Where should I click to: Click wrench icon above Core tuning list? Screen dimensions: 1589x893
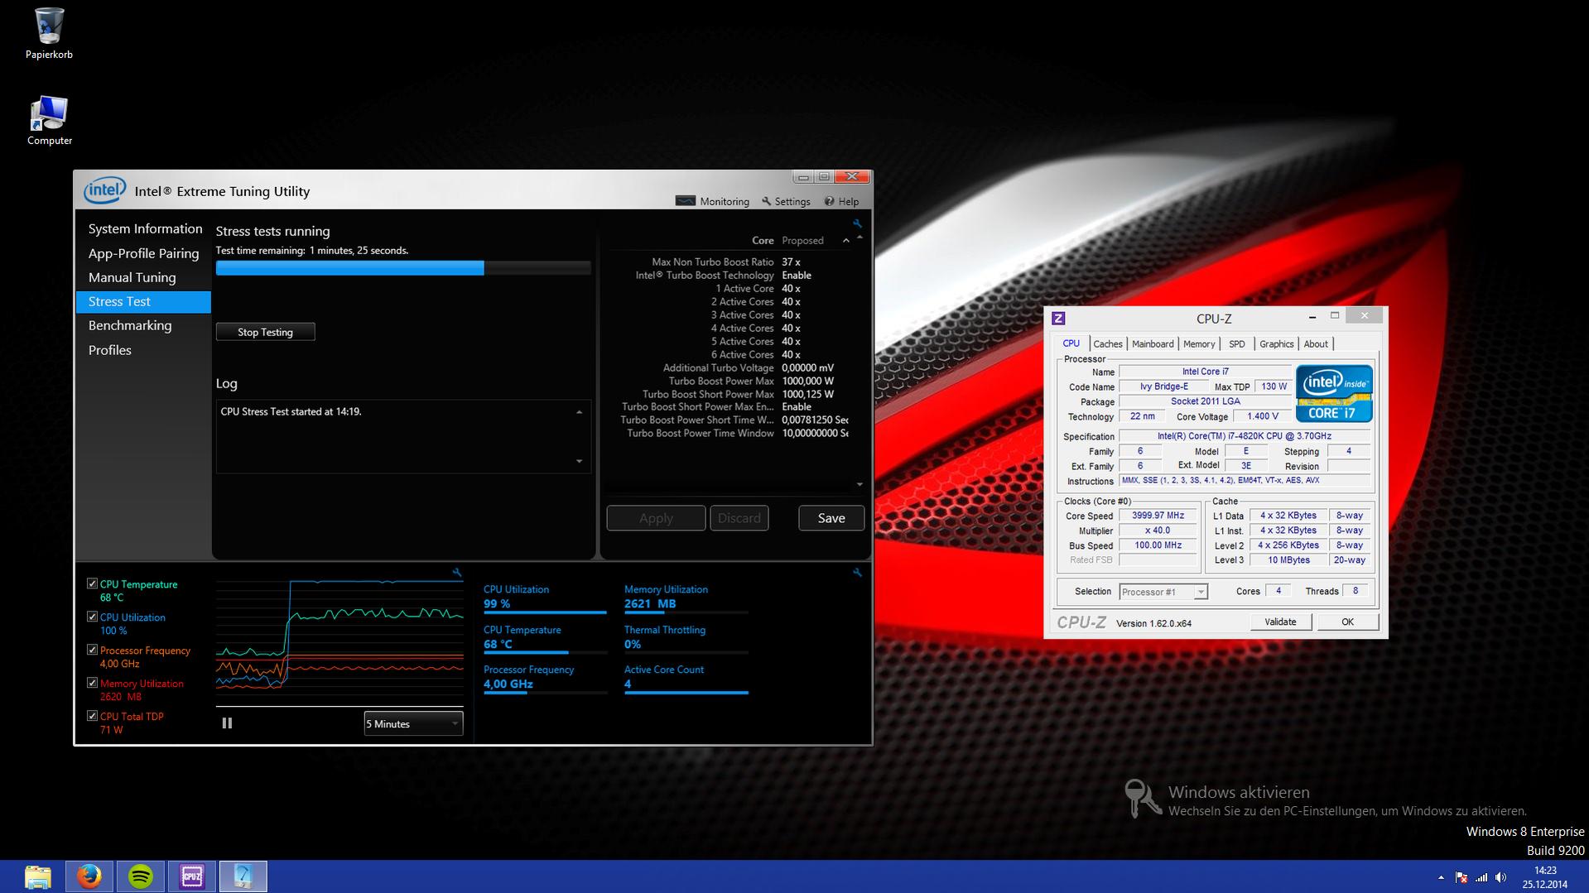857,223
